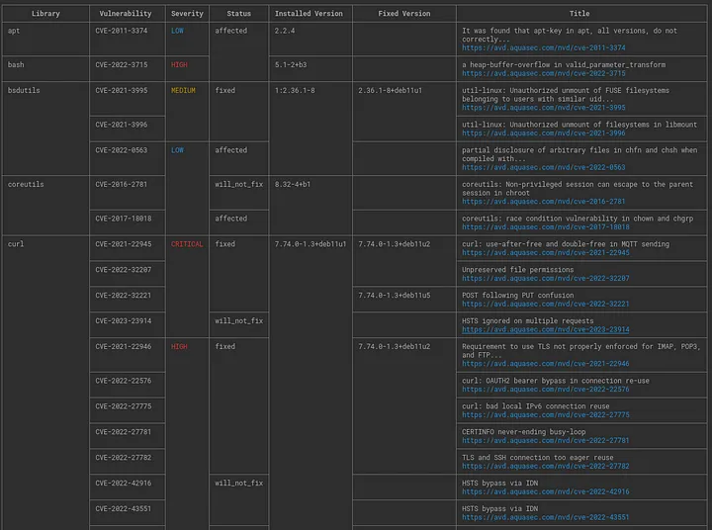Click the "Installed Version" column header
712x530 pixels.
[309, 14]
